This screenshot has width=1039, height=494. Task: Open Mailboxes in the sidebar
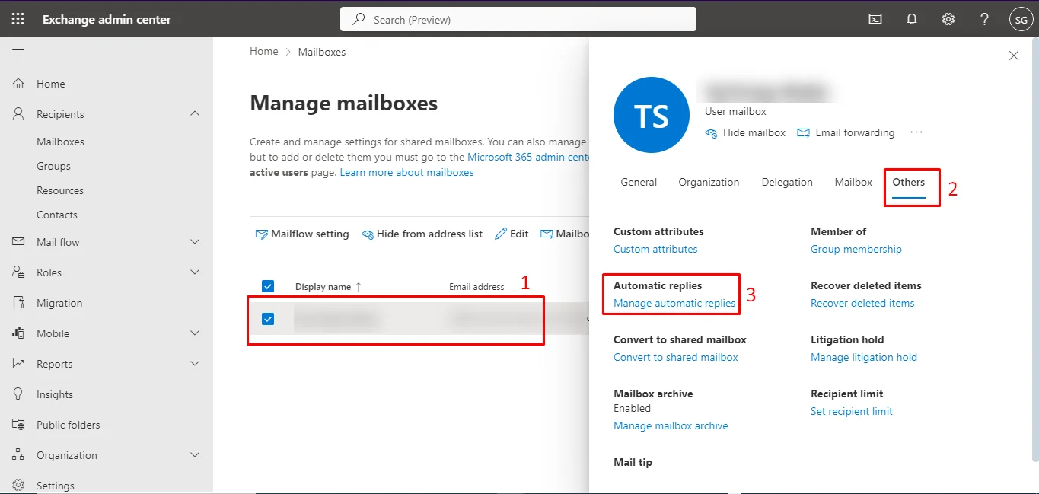click(60, 142)
